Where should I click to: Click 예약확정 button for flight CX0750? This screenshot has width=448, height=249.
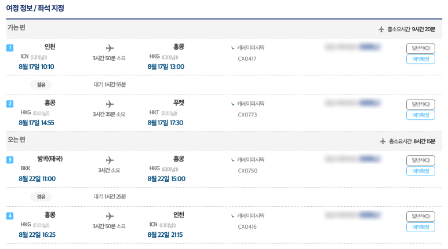point(421,171)
